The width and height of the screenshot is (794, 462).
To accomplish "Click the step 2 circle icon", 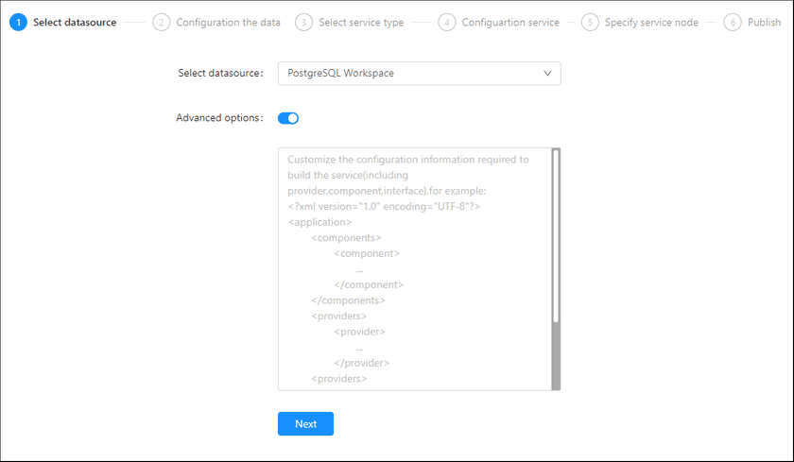I will coord(162,23).
